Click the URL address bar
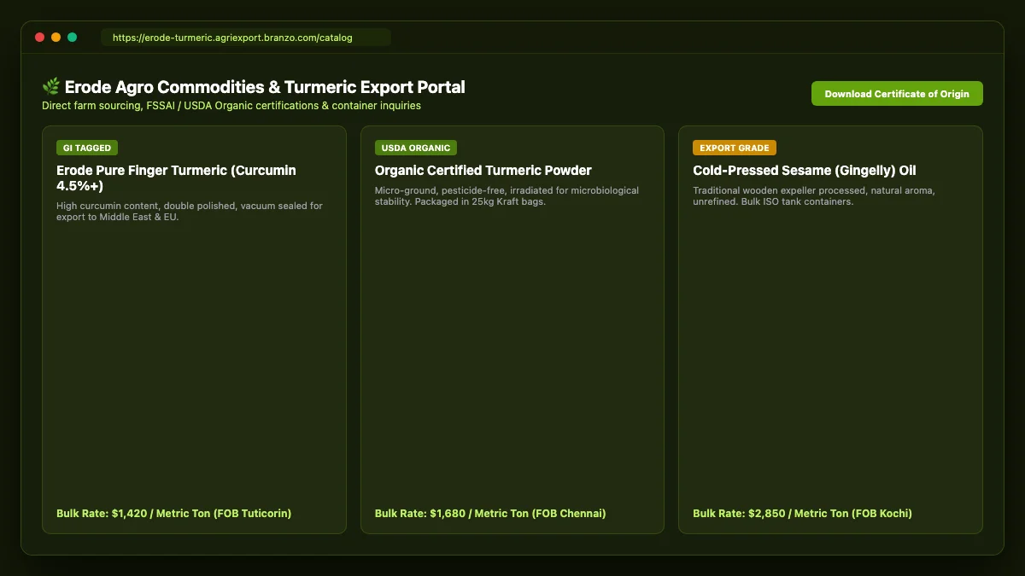The height and width of the screenshot is (576, 1025). point(246,38)
